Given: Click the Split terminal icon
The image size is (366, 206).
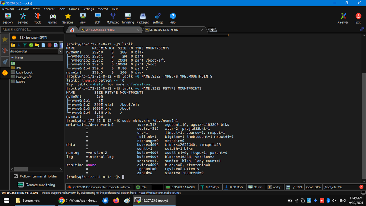Looking at the screenshot, I should click(98, 18).
